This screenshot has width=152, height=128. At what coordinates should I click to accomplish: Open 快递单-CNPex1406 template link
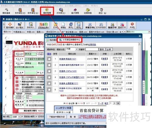point(68,71)
